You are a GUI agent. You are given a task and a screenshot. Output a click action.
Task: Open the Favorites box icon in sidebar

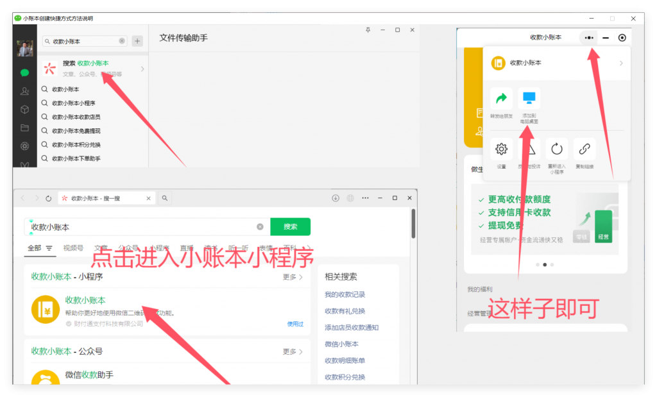pyautogui.click(x=24, y=110)
